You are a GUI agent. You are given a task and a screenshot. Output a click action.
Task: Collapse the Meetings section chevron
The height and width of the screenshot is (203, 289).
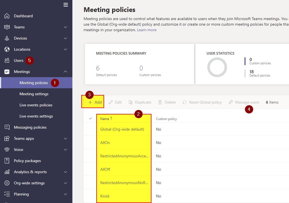coord(65,72)
